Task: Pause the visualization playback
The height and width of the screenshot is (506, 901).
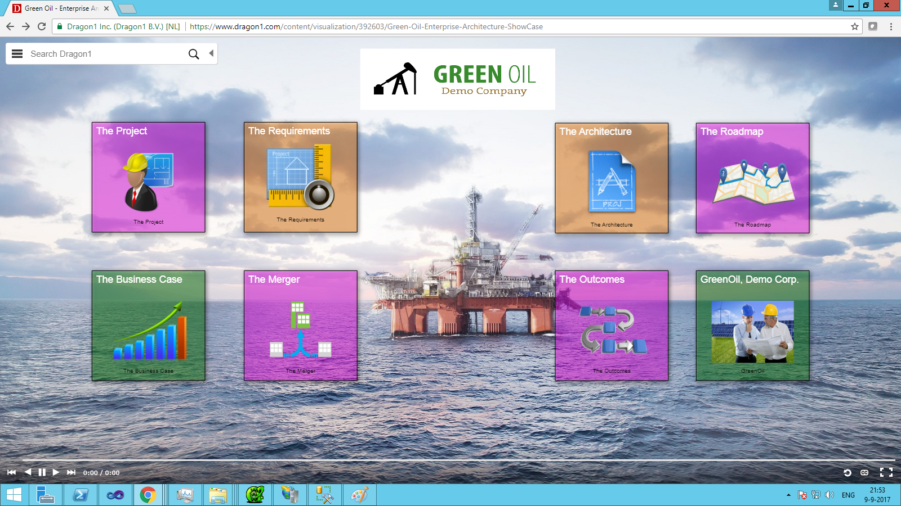Action: tap(42, 472)
